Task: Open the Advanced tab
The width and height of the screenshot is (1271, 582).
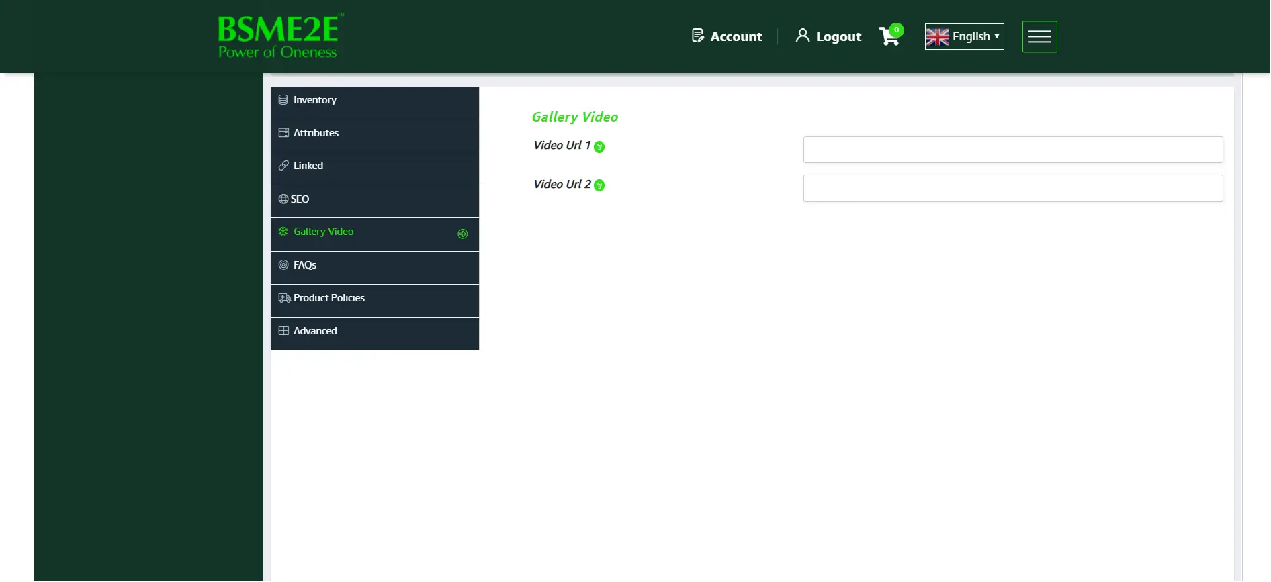Action: (x=375, y=334)
